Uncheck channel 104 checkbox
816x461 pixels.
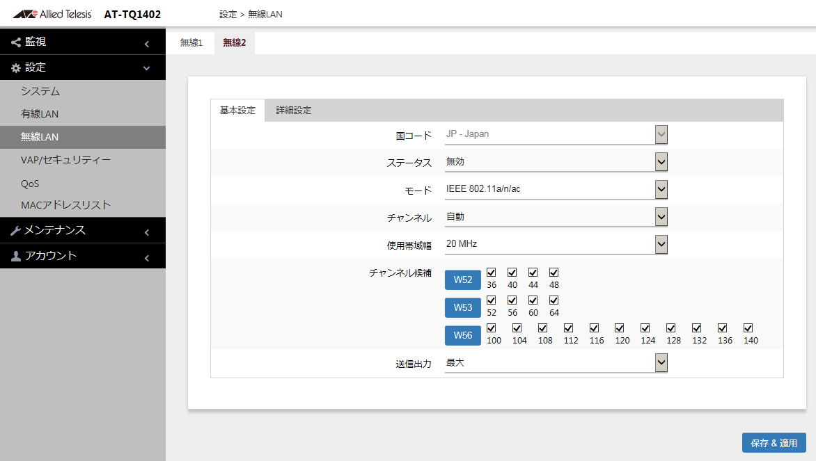pyautogui.click(x=517, y=328)
